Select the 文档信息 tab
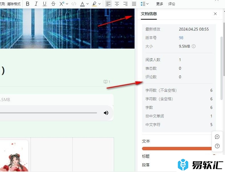Screen dimensions: 225x172 (x=149, y=14)
